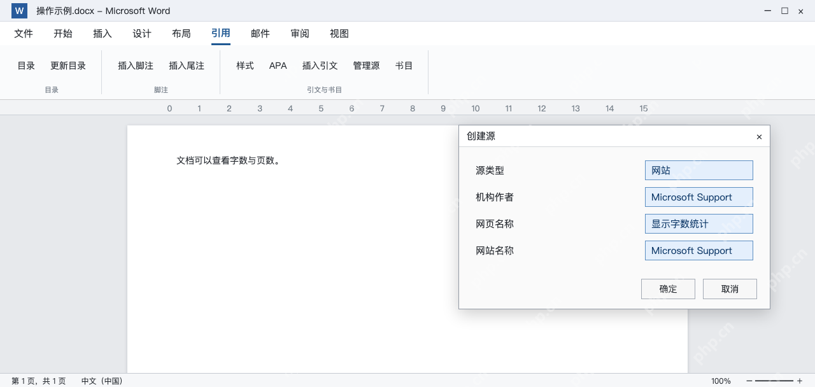This screenshot has width=815, height=387.
Task: Switch to the 插入 ribbon tab
Action: pyautogui.click(x=103, y=34)
